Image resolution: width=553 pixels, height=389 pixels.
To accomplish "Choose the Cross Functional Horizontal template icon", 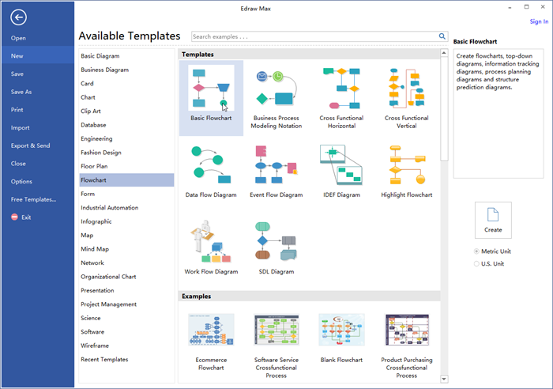I will (x=341, y=89).
